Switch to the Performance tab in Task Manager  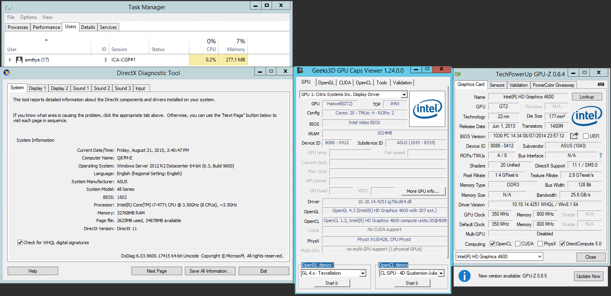pyautogui.click(x=47, y=27)
